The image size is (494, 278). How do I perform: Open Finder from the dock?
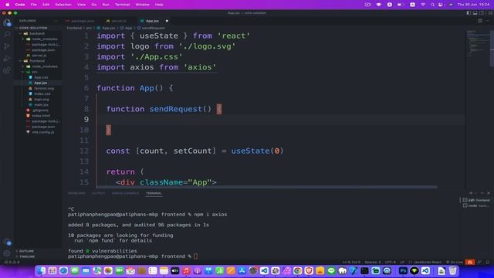point(41,270)
